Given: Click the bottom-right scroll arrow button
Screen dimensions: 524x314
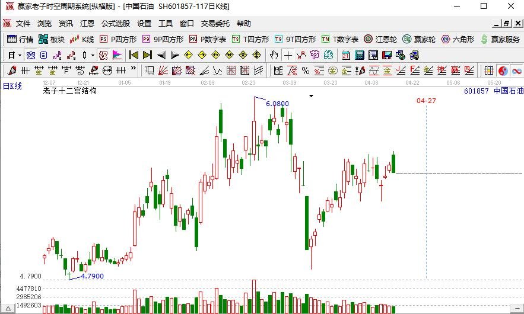Looking at the screenshot, I should pos(517,308).
